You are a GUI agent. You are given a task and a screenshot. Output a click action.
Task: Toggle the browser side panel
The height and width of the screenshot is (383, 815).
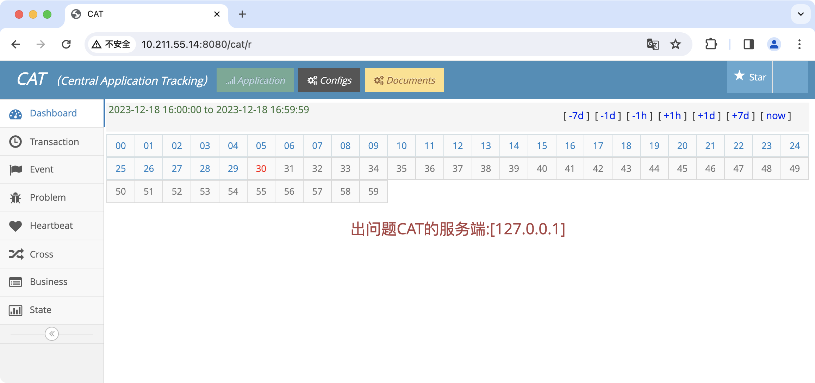coord(748,44)
